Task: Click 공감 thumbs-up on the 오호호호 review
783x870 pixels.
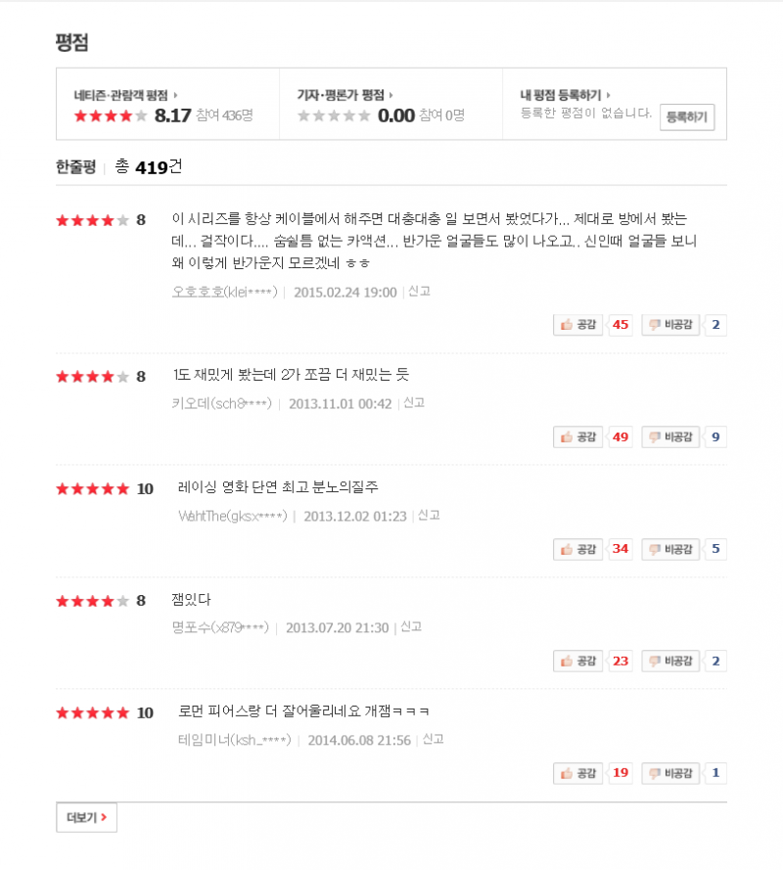Action: 577,325
